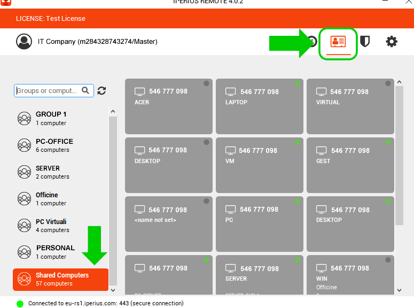Click the PC-OFFICE group icon
414x308 pixels.
click(24, 145)
